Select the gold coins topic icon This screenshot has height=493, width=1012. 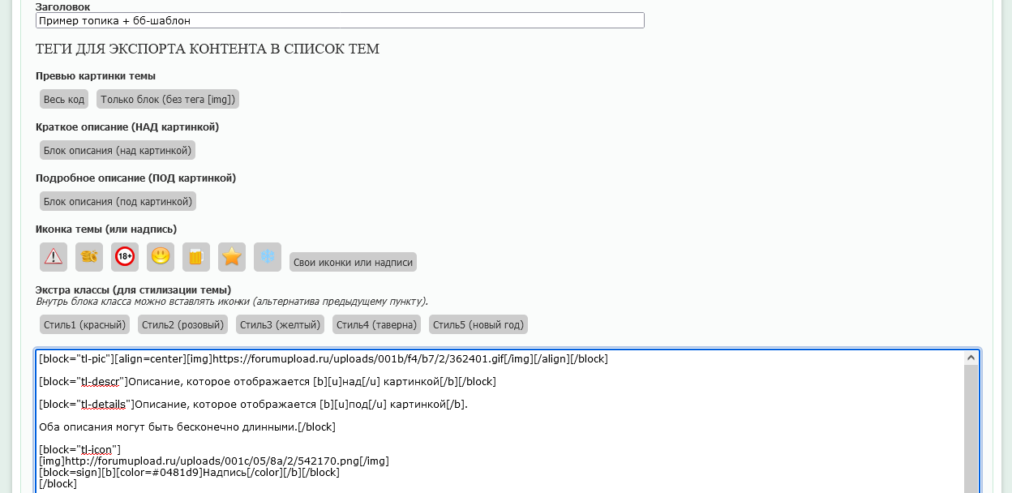point(89,257)
